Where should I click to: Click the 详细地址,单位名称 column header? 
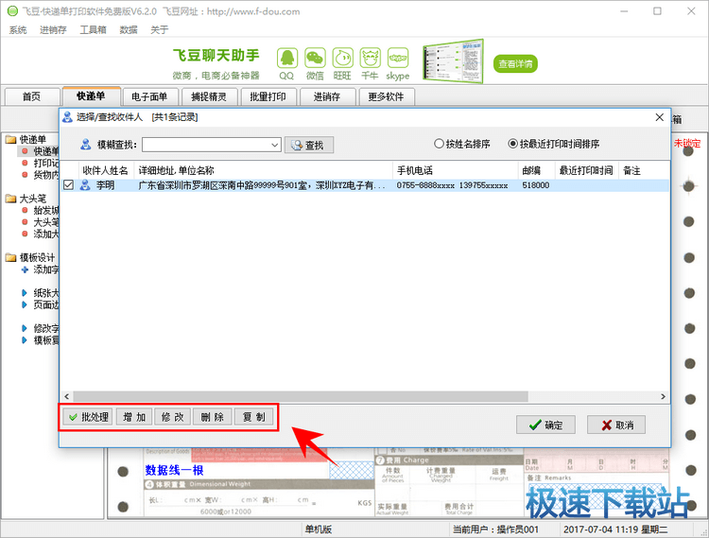click(x=263, y=170)
